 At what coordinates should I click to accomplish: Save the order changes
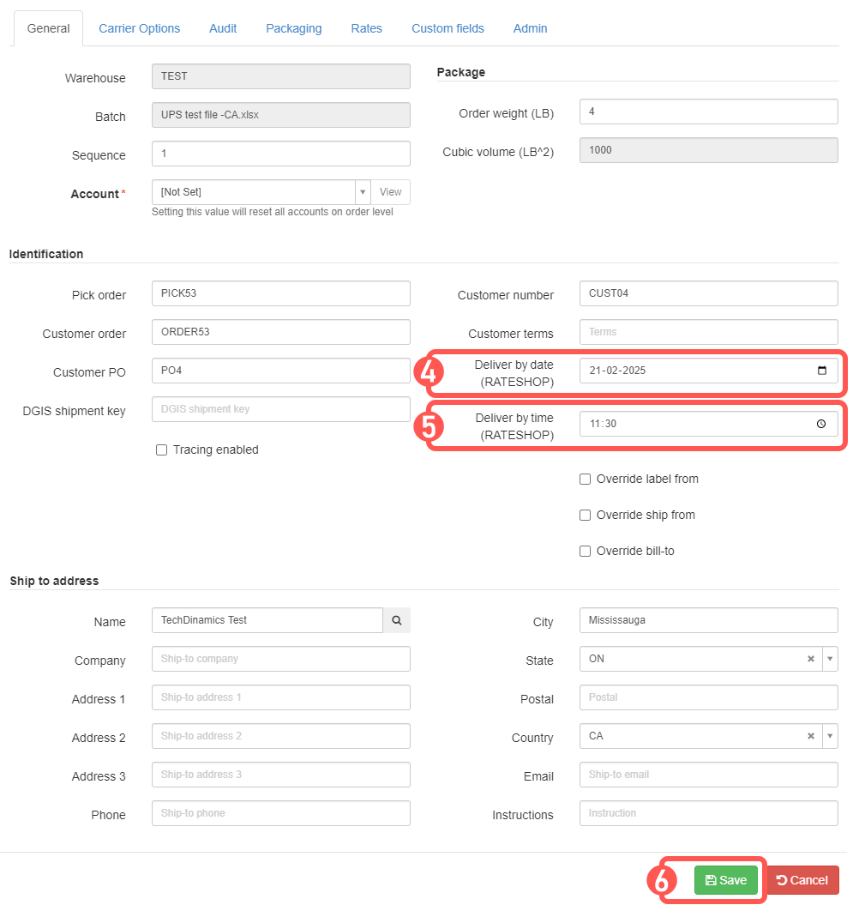726,880
